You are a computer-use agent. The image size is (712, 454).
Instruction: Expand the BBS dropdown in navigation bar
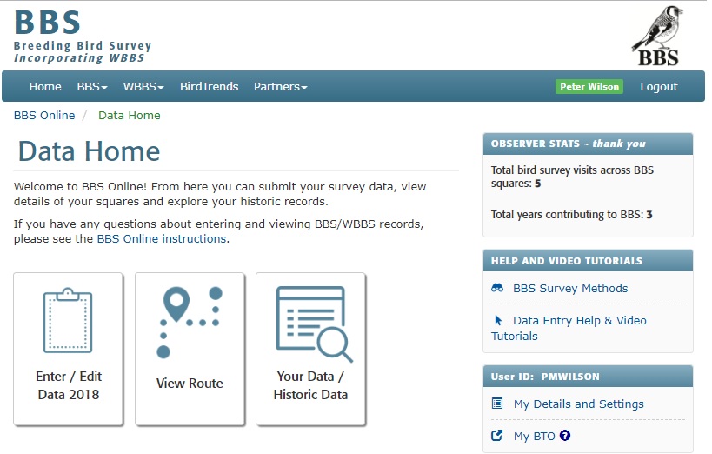pos(92,87)
